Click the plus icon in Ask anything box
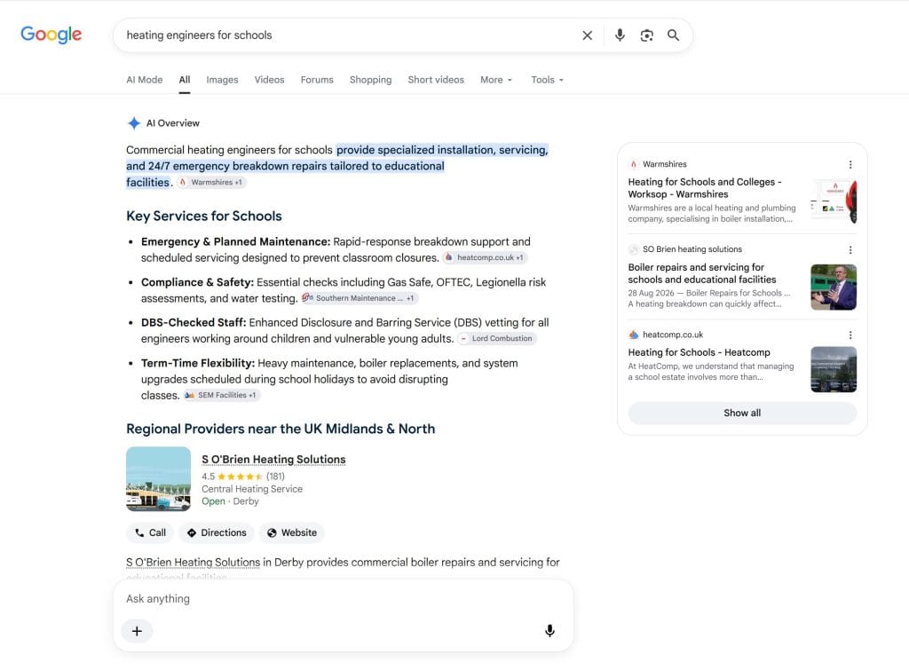This screenshot has height=670, width=909. pos(137,631)
